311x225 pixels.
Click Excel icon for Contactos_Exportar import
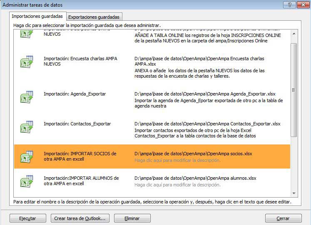click(27, 127)
